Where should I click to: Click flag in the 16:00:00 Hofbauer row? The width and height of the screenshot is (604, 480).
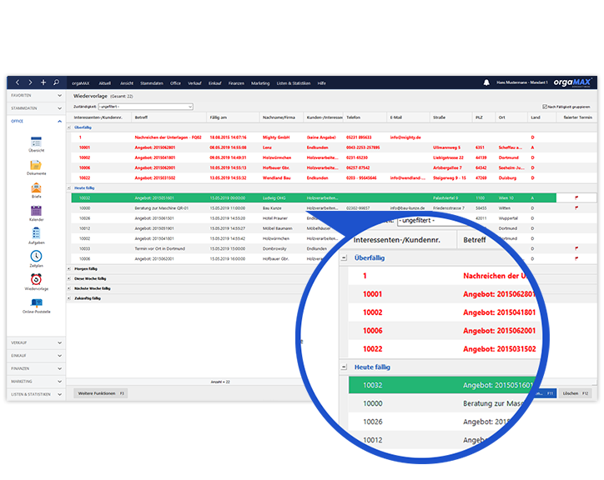tap(576, 258)
